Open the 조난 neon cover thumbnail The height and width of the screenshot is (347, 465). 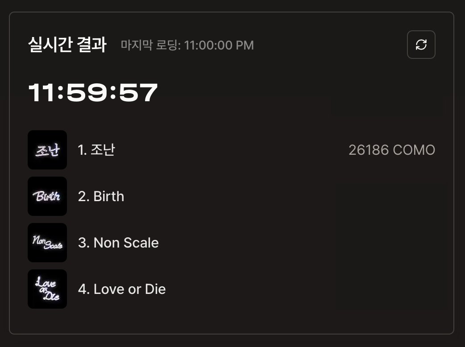coord(47,150)
